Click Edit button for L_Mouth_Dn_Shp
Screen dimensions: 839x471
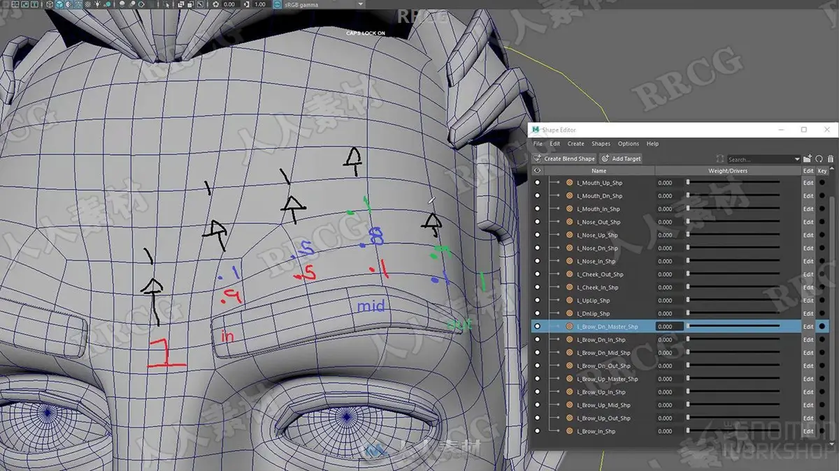coord(808,196)
